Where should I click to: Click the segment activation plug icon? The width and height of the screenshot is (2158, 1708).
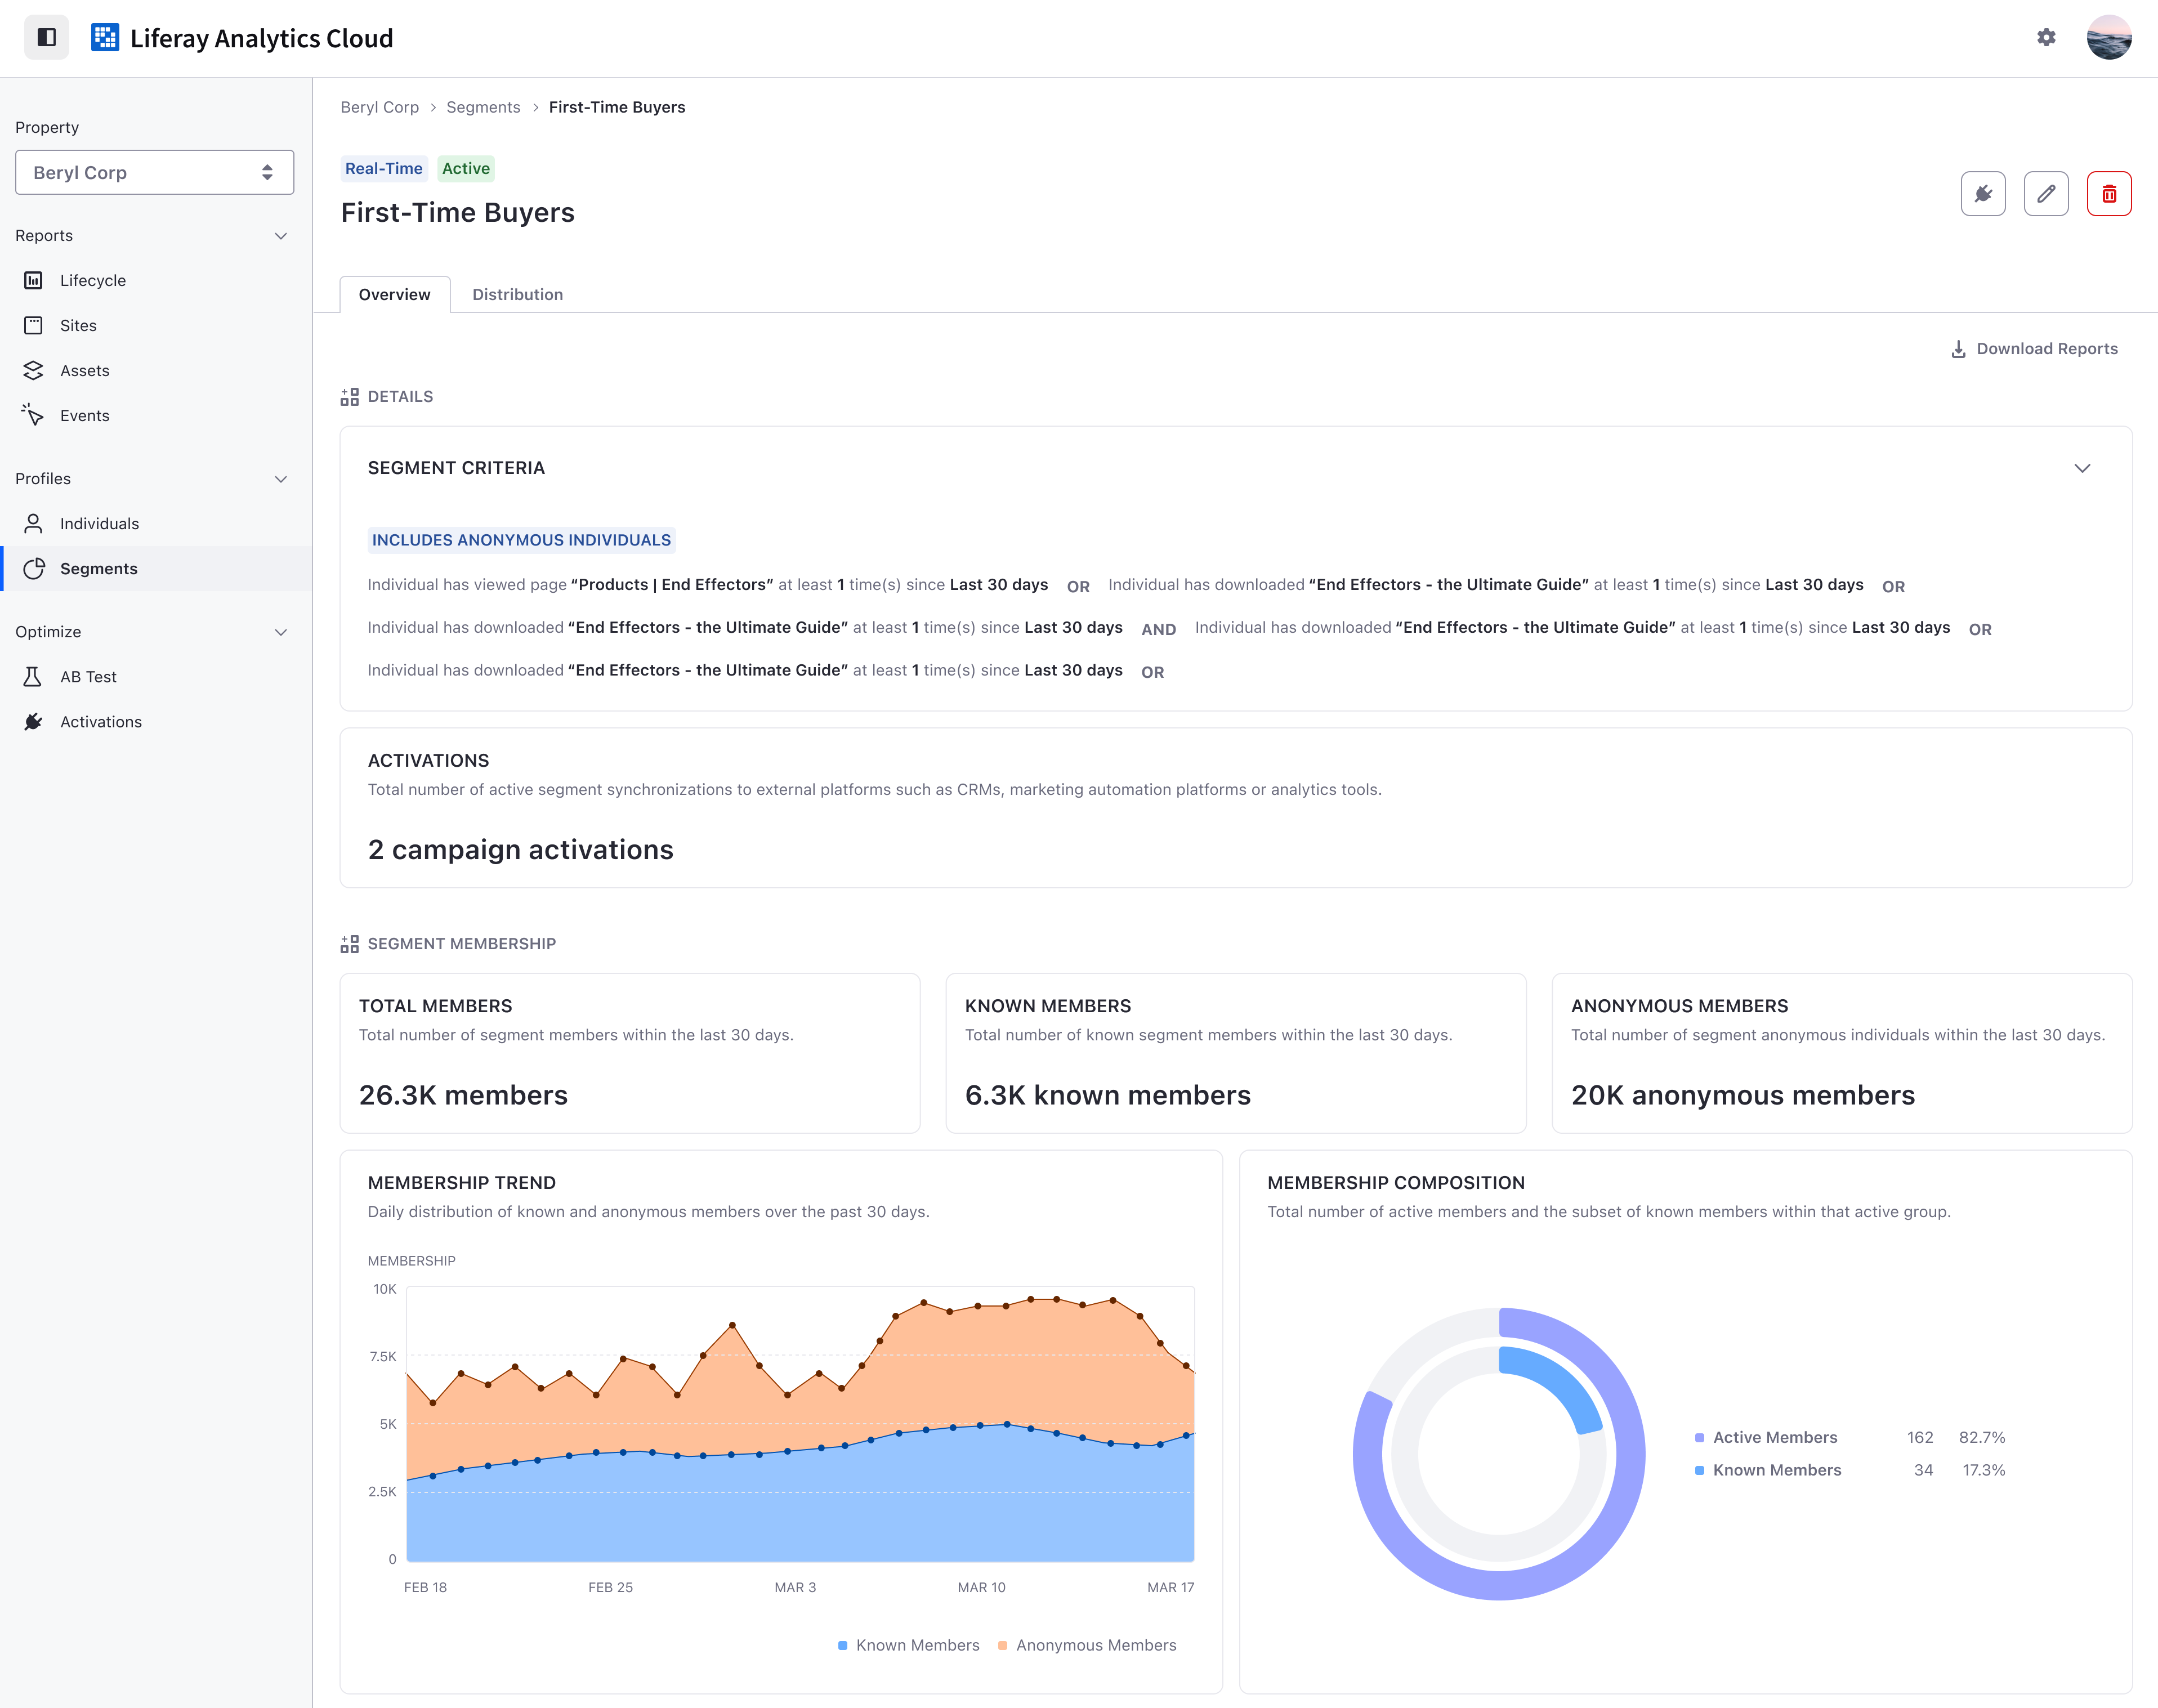click(1982, 194)
